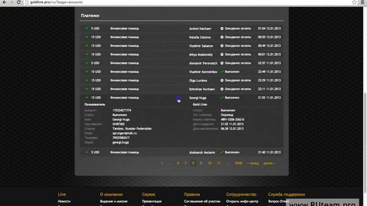367x206 pixels.
Task: Open the 'Сотрудничество' footer section
Action: tap(241, 195)
